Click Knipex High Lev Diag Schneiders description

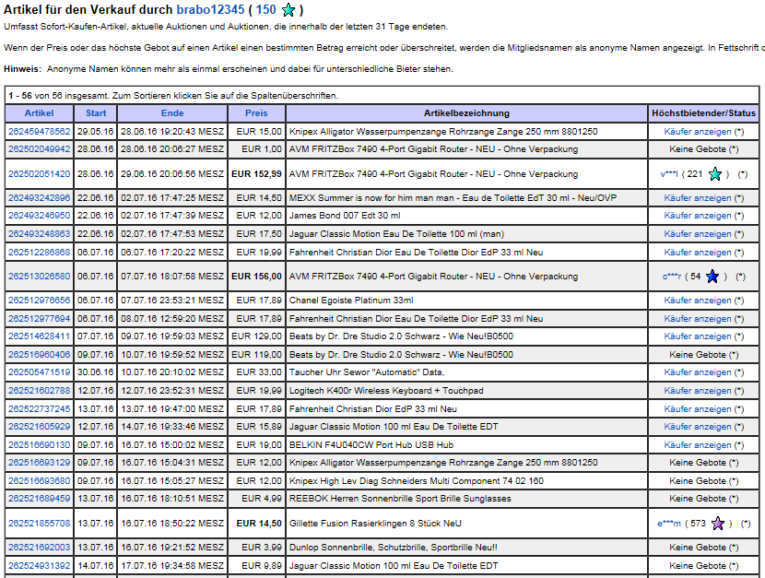tap(417, 481)
